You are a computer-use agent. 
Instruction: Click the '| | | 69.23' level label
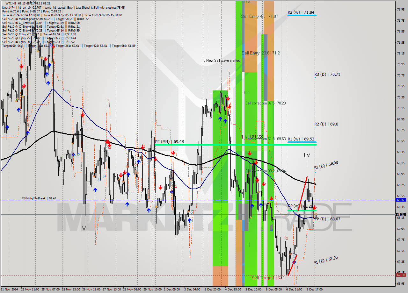(252, 137)
